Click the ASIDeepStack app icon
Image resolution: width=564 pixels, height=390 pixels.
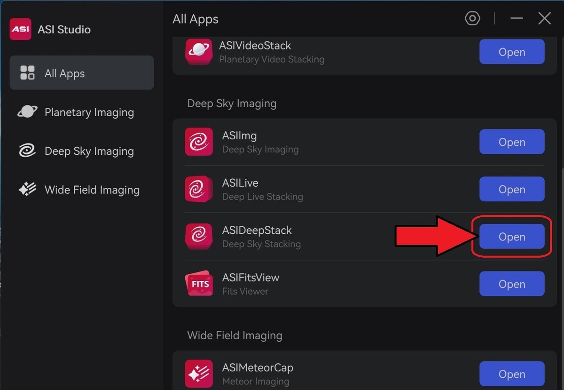(199, 237)
